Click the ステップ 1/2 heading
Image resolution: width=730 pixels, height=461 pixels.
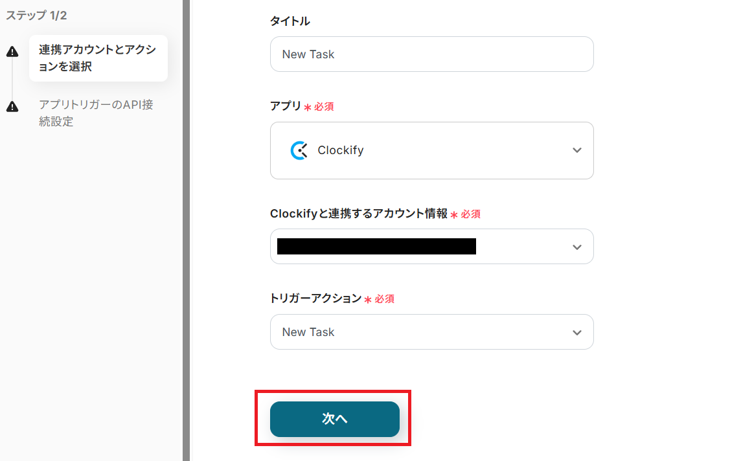36,16
